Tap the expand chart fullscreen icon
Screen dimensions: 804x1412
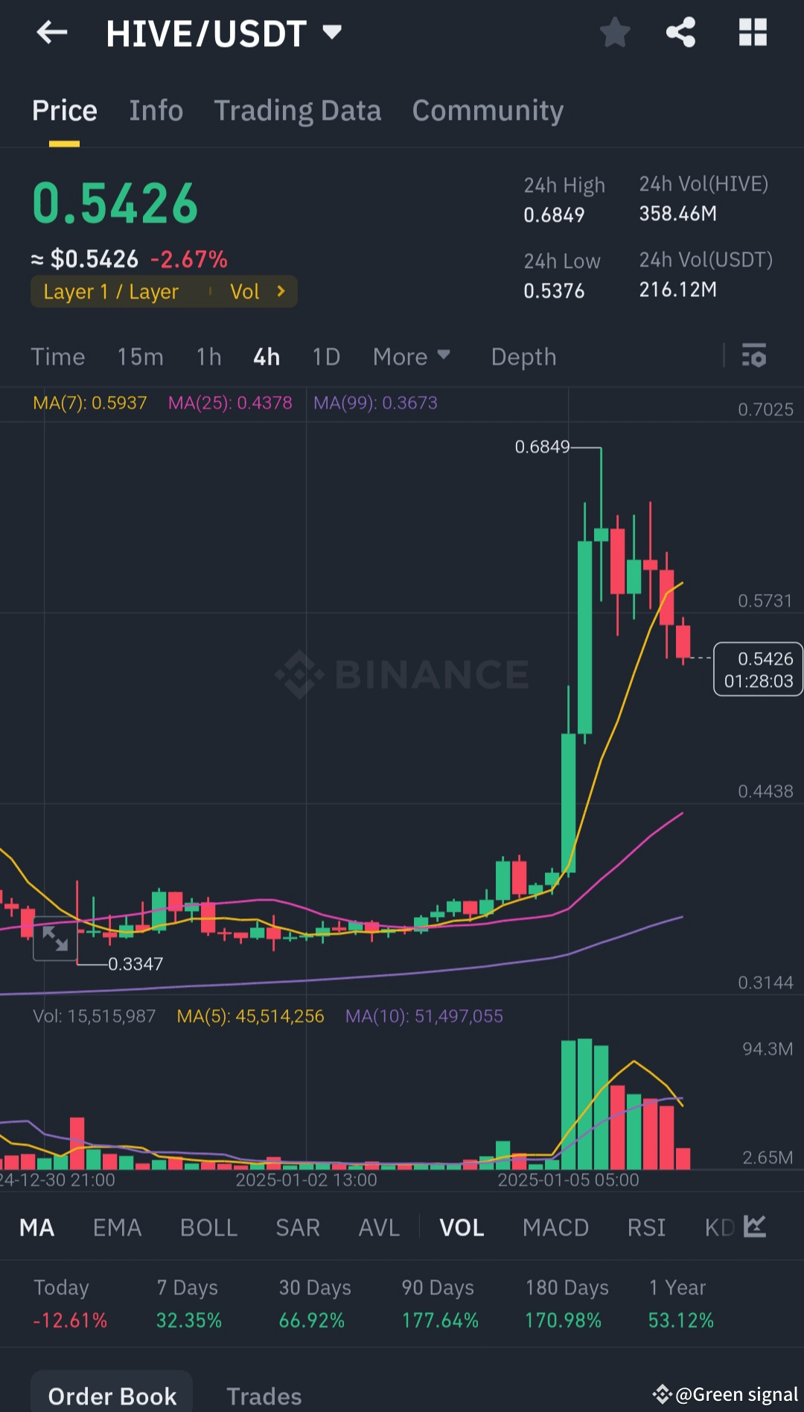pyautogui.click(x=55, y=939)
